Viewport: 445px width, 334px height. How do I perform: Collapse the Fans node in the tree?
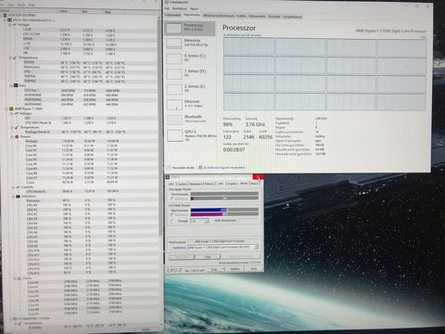point(11,85)
